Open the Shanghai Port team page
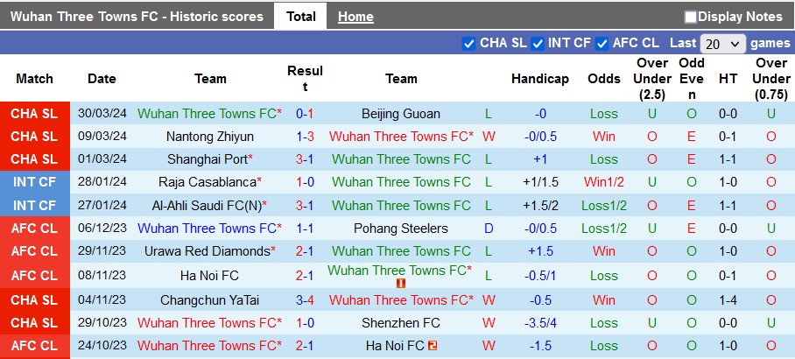This screenshot has width=795, height=359. (207, 159)
